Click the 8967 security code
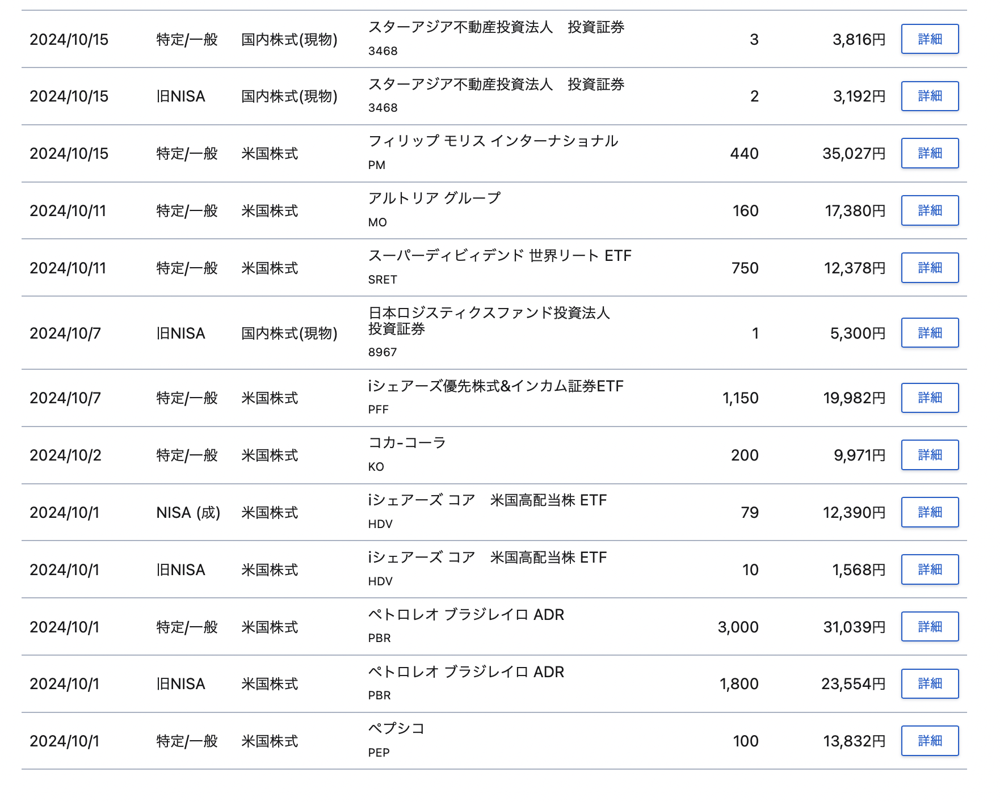Screen dimensions: 1000x802 [x=383, y=352]
